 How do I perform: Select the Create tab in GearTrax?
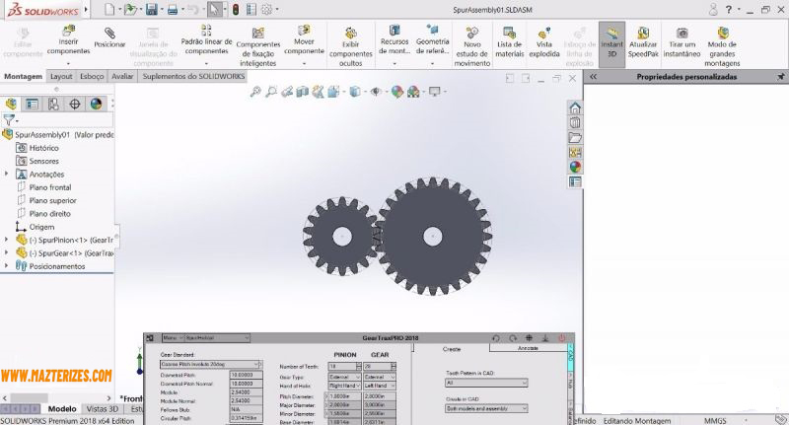452,348
